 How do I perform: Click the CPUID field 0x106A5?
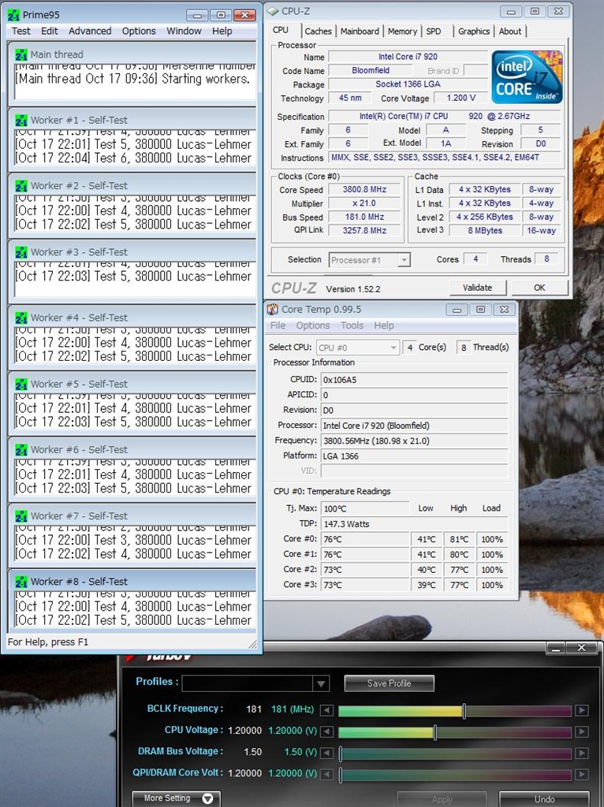(414, 380)
